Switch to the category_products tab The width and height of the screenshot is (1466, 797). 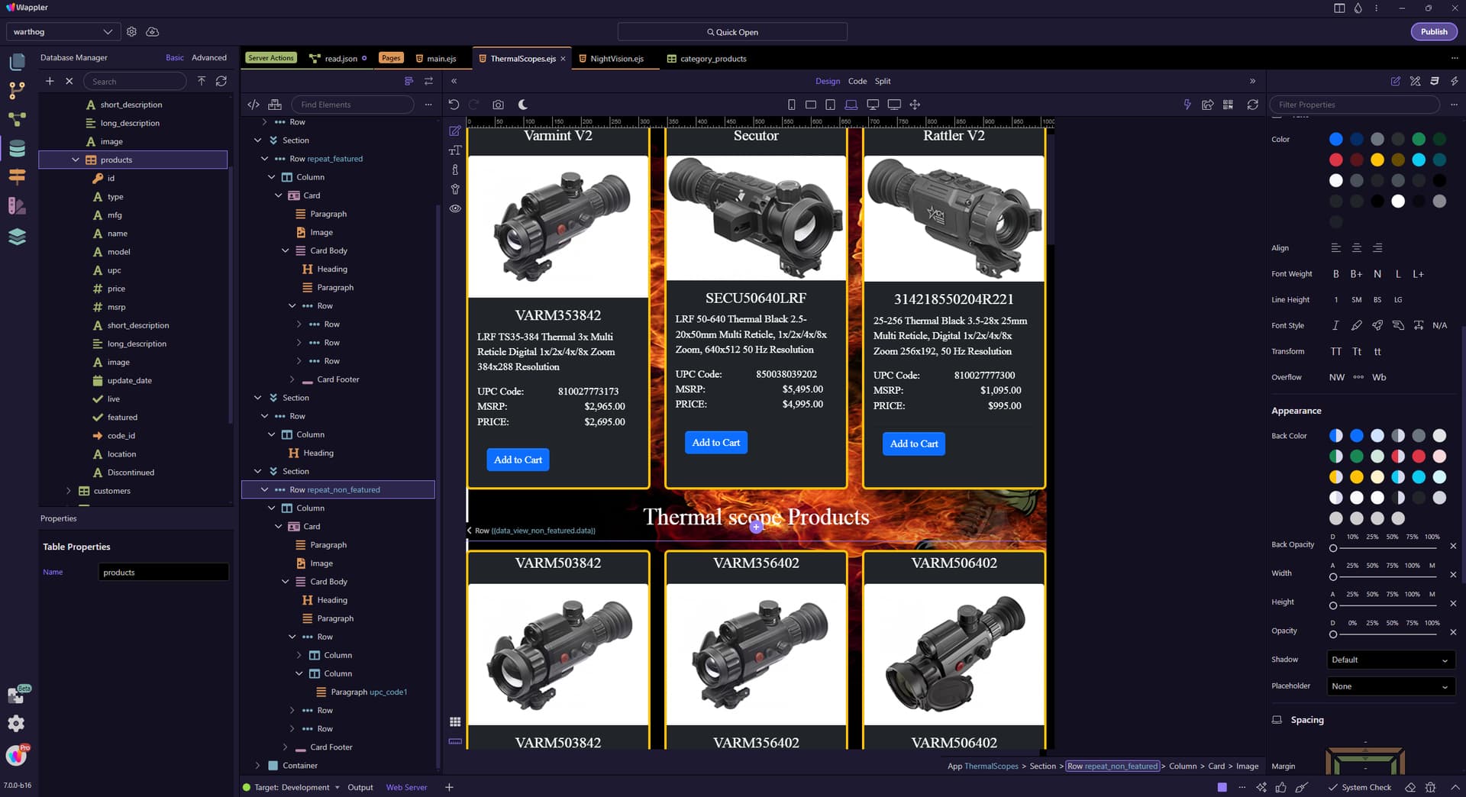coord(707,59)
